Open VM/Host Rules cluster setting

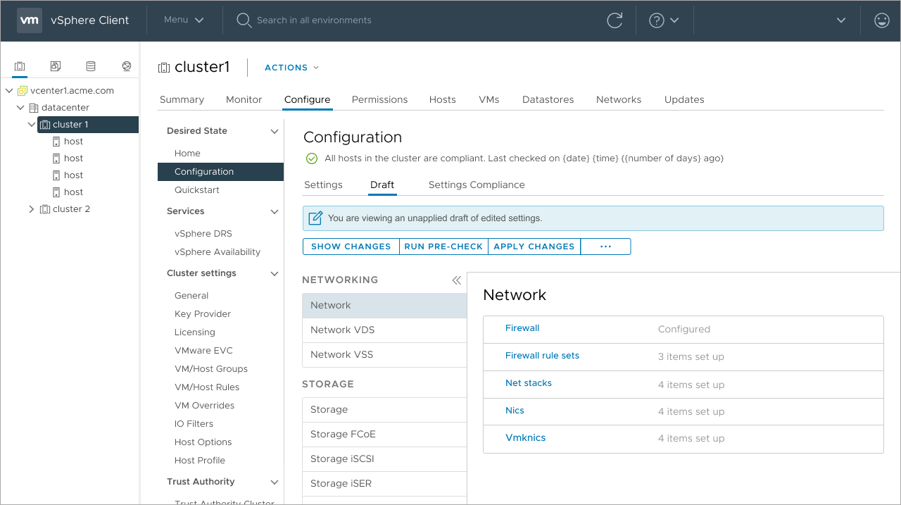point(207,387)
